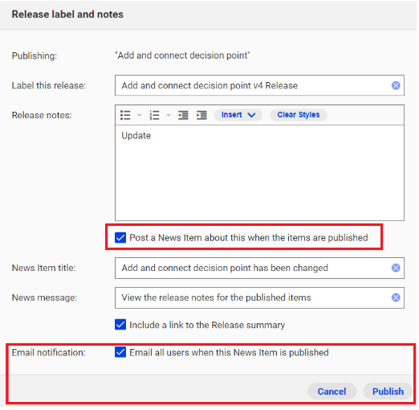
Task: Clear the News message field
Action: click(396, 297)
